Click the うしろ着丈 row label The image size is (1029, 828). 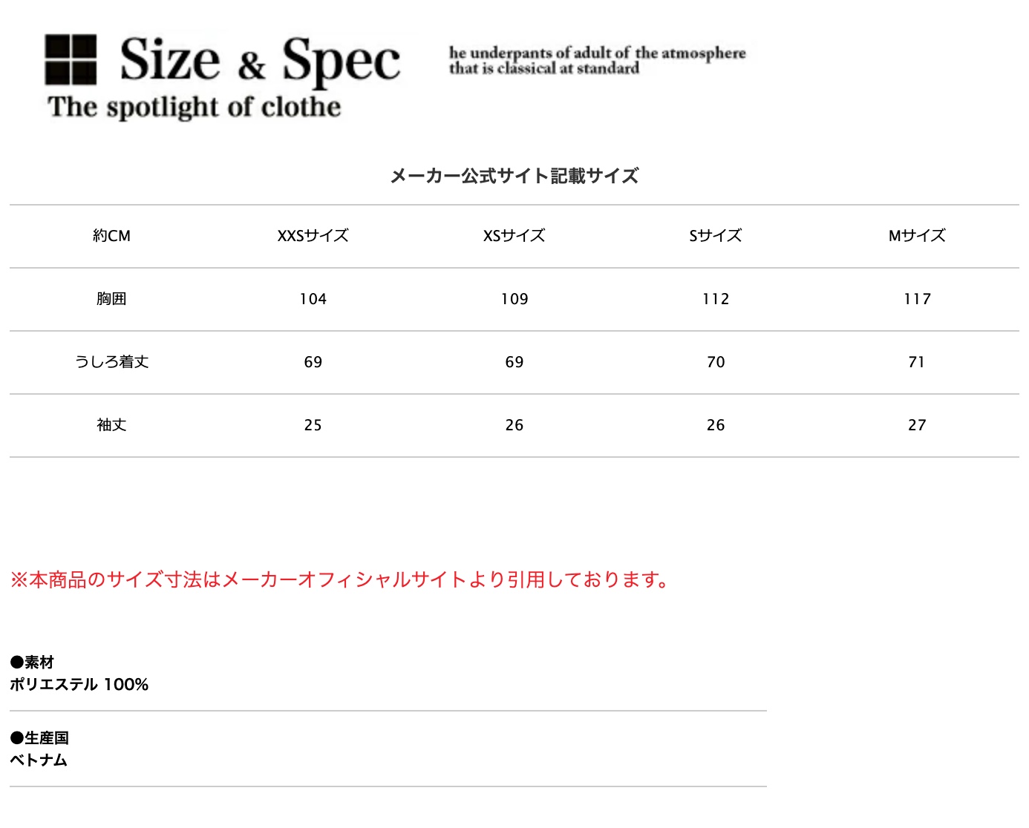(111, 362)
